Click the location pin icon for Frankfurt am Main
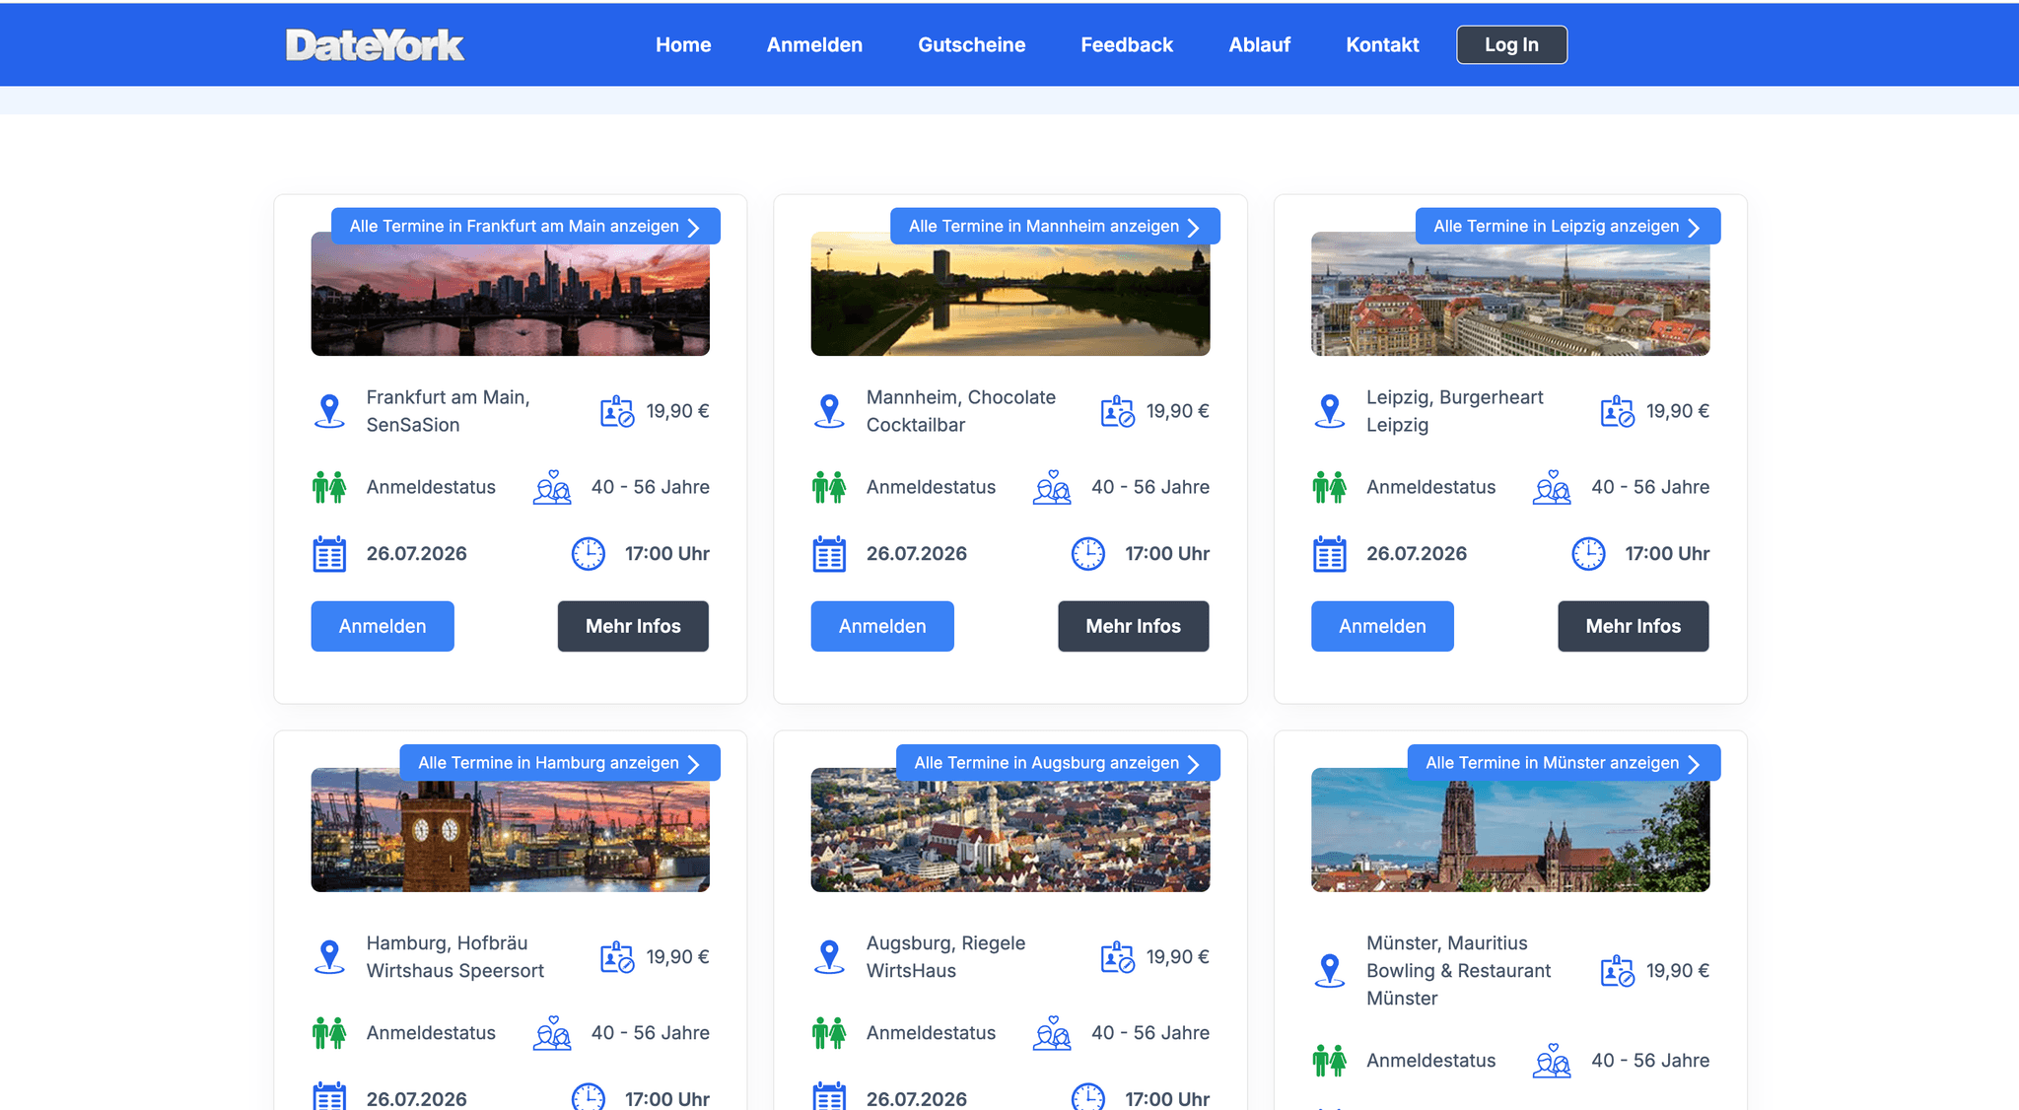 coord(329,411)
